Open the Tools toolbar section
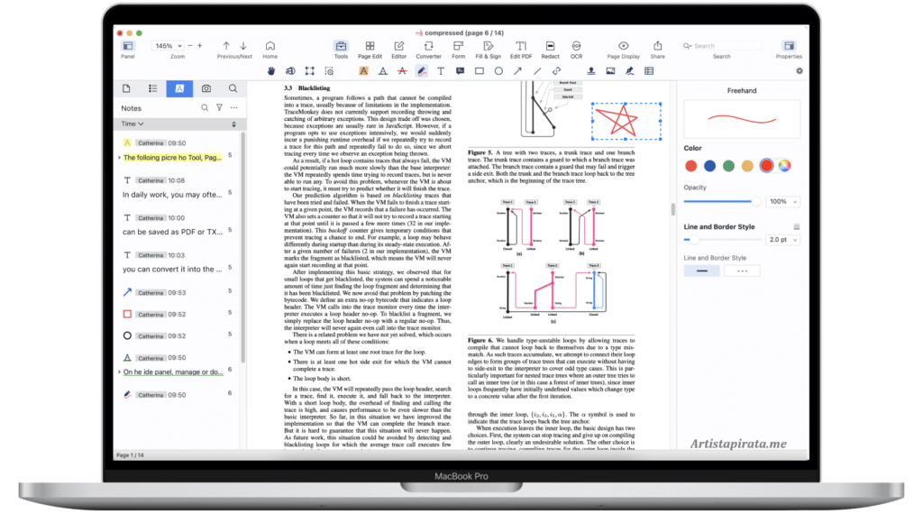 click(x=341, y=50)
